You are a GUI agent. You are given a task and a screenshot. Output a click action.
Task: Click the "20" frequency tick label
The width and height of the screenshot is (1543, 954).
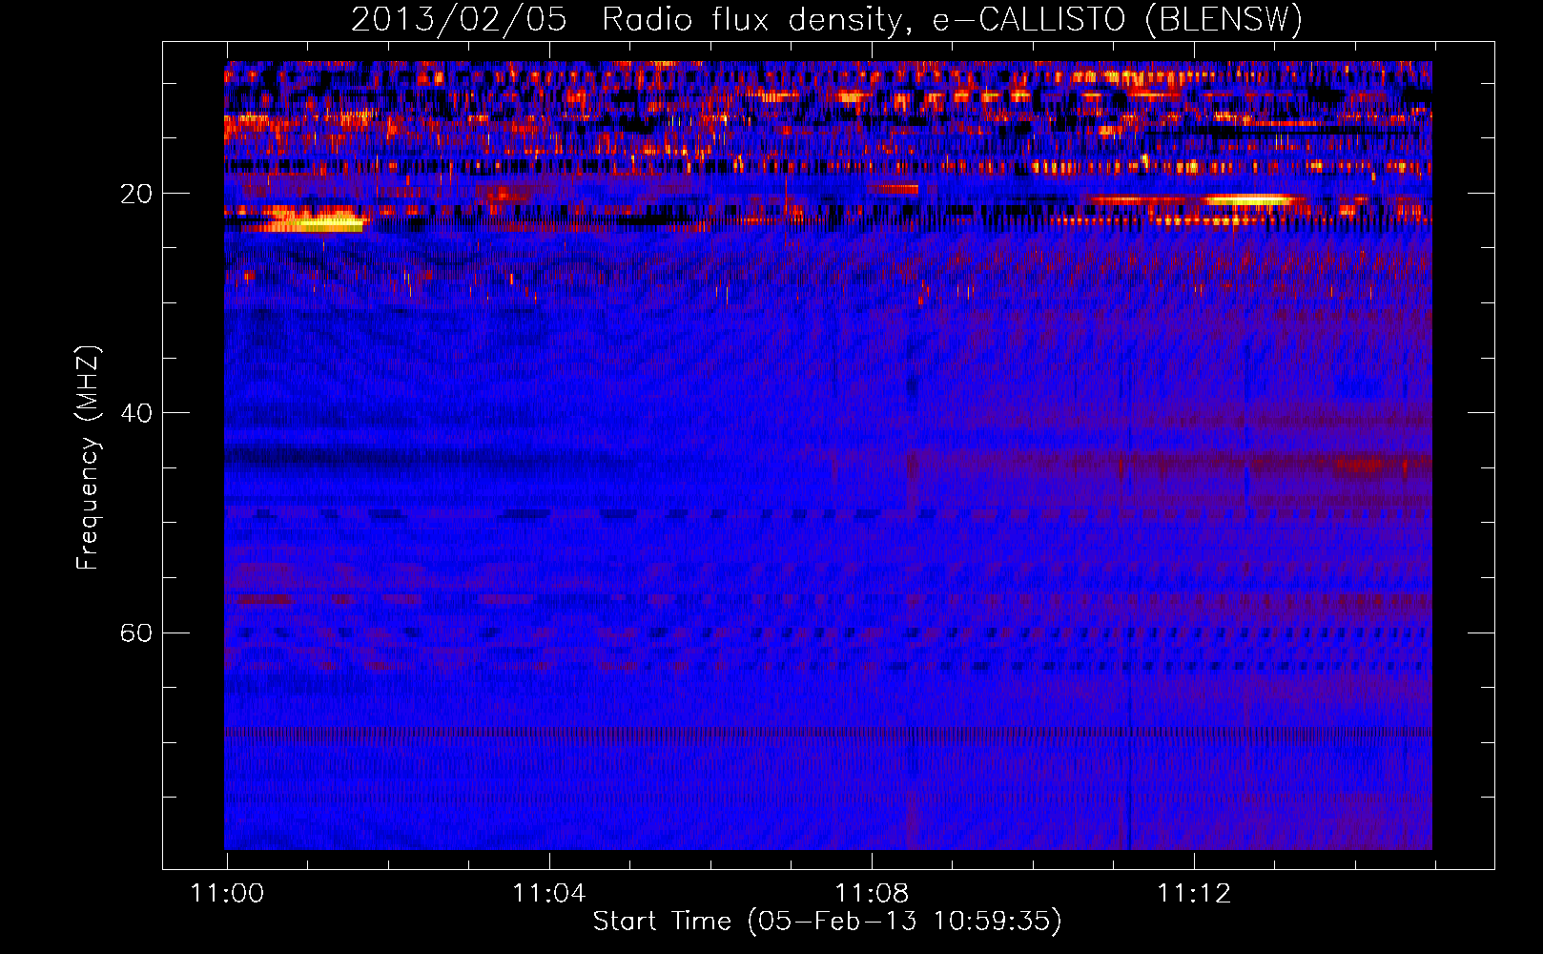click(136, 194)
